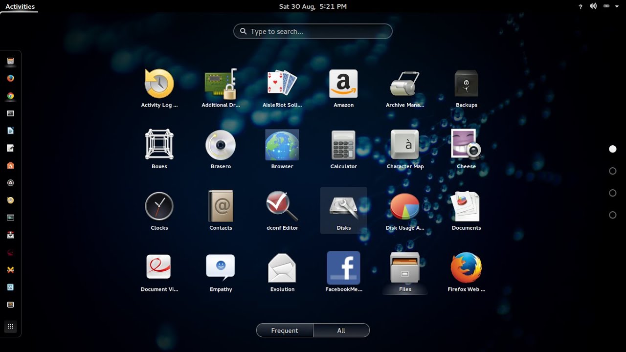Open dconf Editor
Image resolution: width=626 pixels, height=352 pixels.
(x=282, y=211)
